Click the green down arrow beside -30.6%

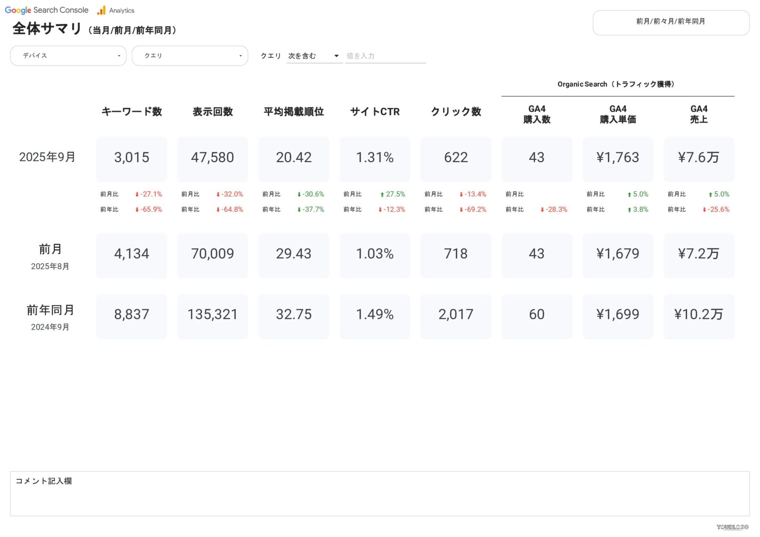point(299,195)
